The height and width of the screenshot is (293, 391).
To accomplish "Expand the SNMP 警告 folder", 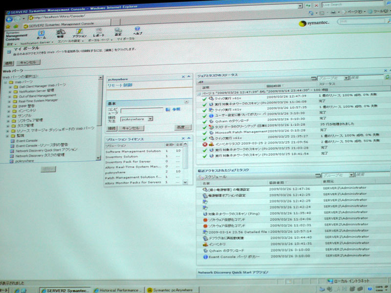I will point(9,106).
